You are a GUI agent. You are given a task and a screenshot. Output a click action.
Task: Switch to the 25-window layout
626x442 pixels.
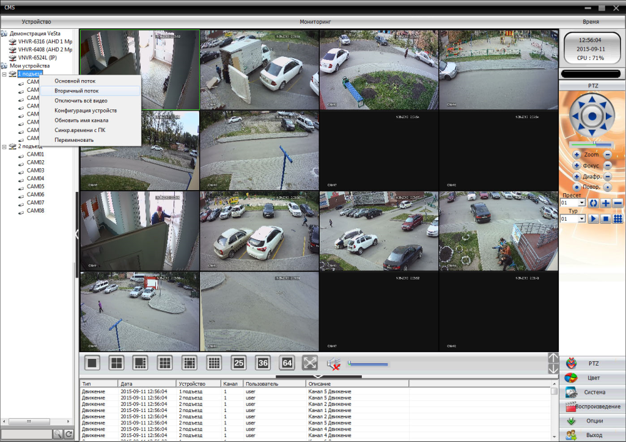[x=238, y=363]
